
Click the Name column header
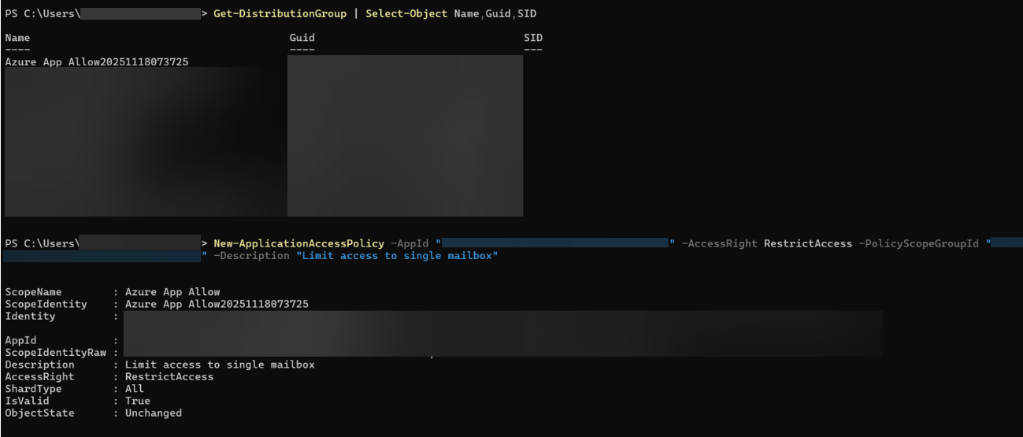pyautogui.click(x=17, y=38)
